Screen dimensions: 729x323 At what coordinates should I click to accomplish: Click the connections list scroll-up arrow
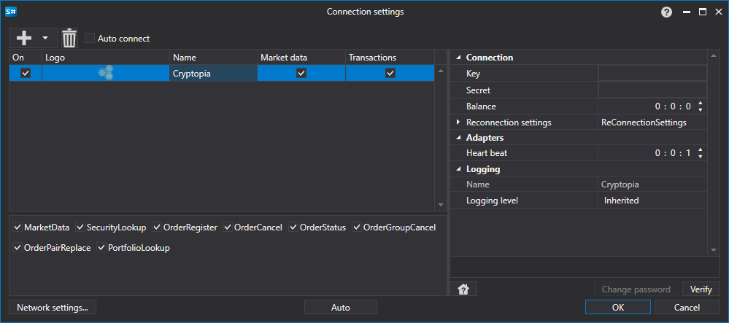pyautogui.click(x=441, y=71)
